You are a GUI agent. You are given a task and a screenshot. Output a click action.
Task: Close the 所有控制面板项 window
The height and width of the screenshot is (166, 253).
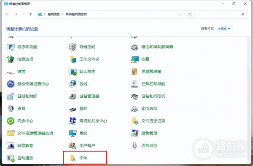(245, 4)
